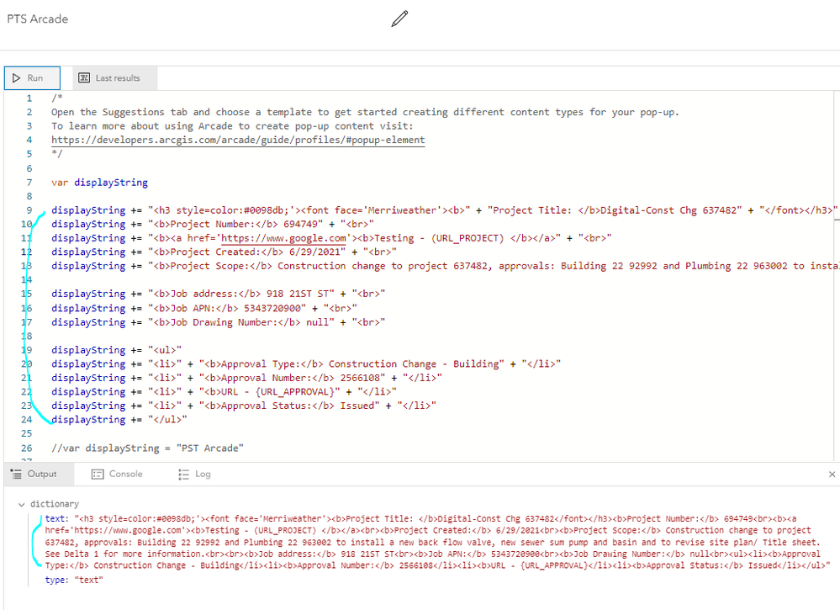Click the editor vertical scrollbar marker
The image size is (840, 610).
(837, 220)
